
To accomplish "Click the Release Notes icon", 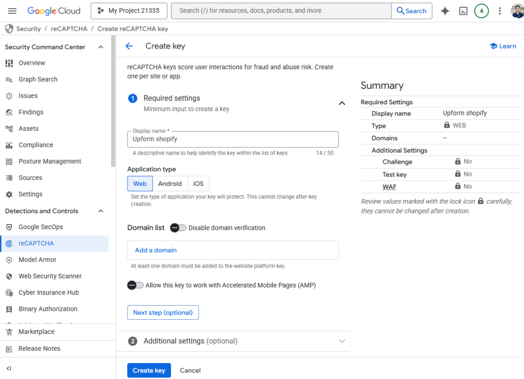I will pyautogui.click(x=9, y=349).
